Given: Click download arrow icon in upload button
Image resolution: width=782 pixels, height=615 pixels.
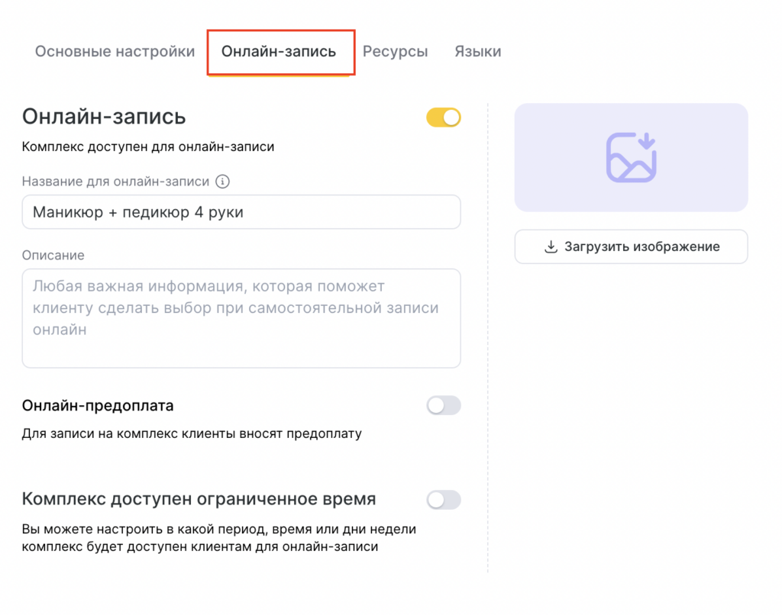Looking at the screenshot, I should click(x=551, y=246).
